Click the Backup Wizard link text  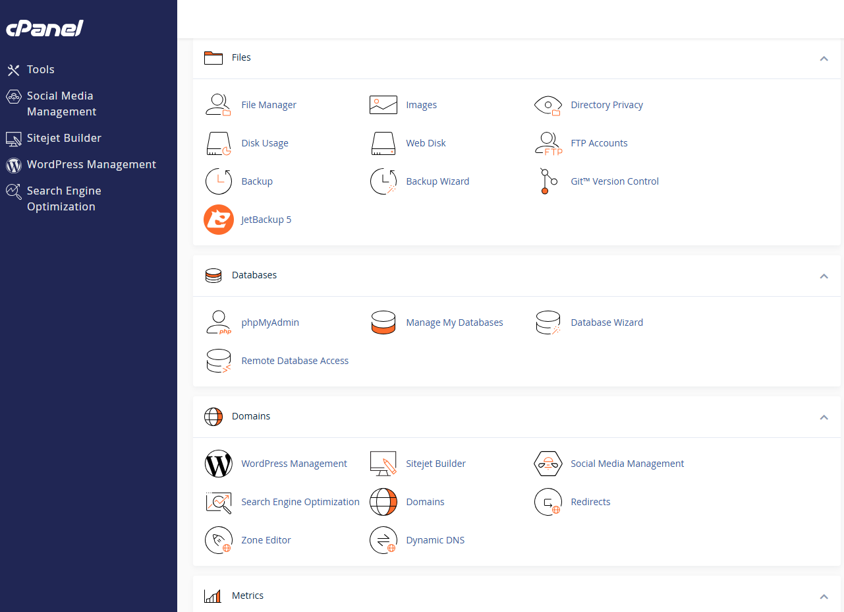(437, 181)
